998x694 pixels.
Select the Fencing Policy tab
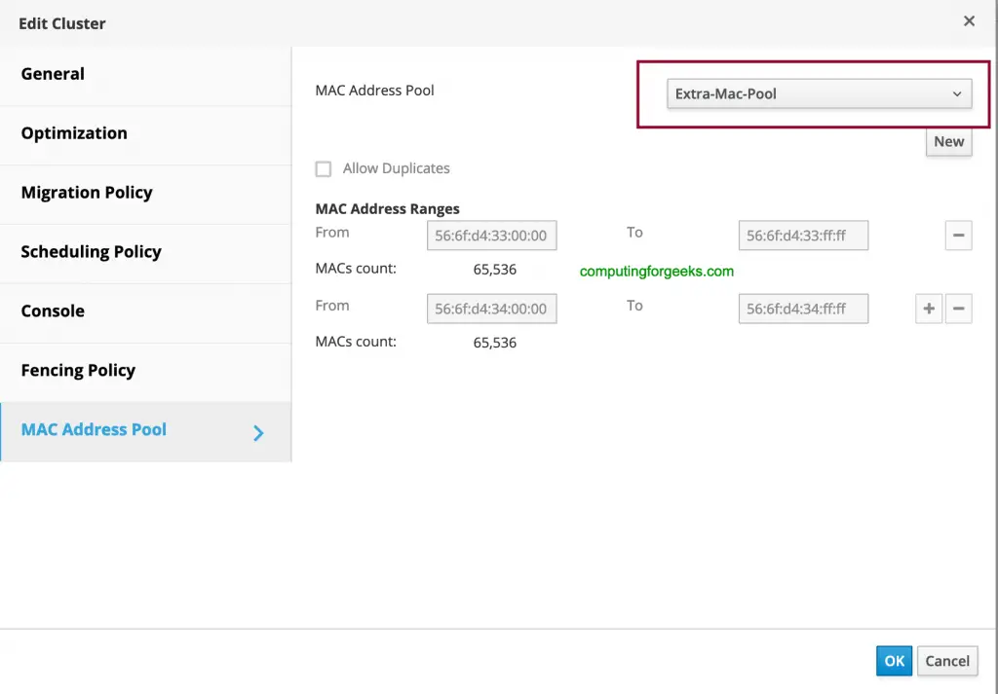coord(146,372)
